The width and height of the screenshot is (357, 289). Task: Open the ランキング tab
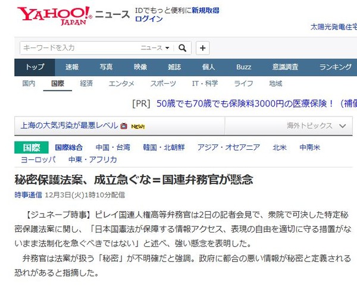(x=336, y=67)
